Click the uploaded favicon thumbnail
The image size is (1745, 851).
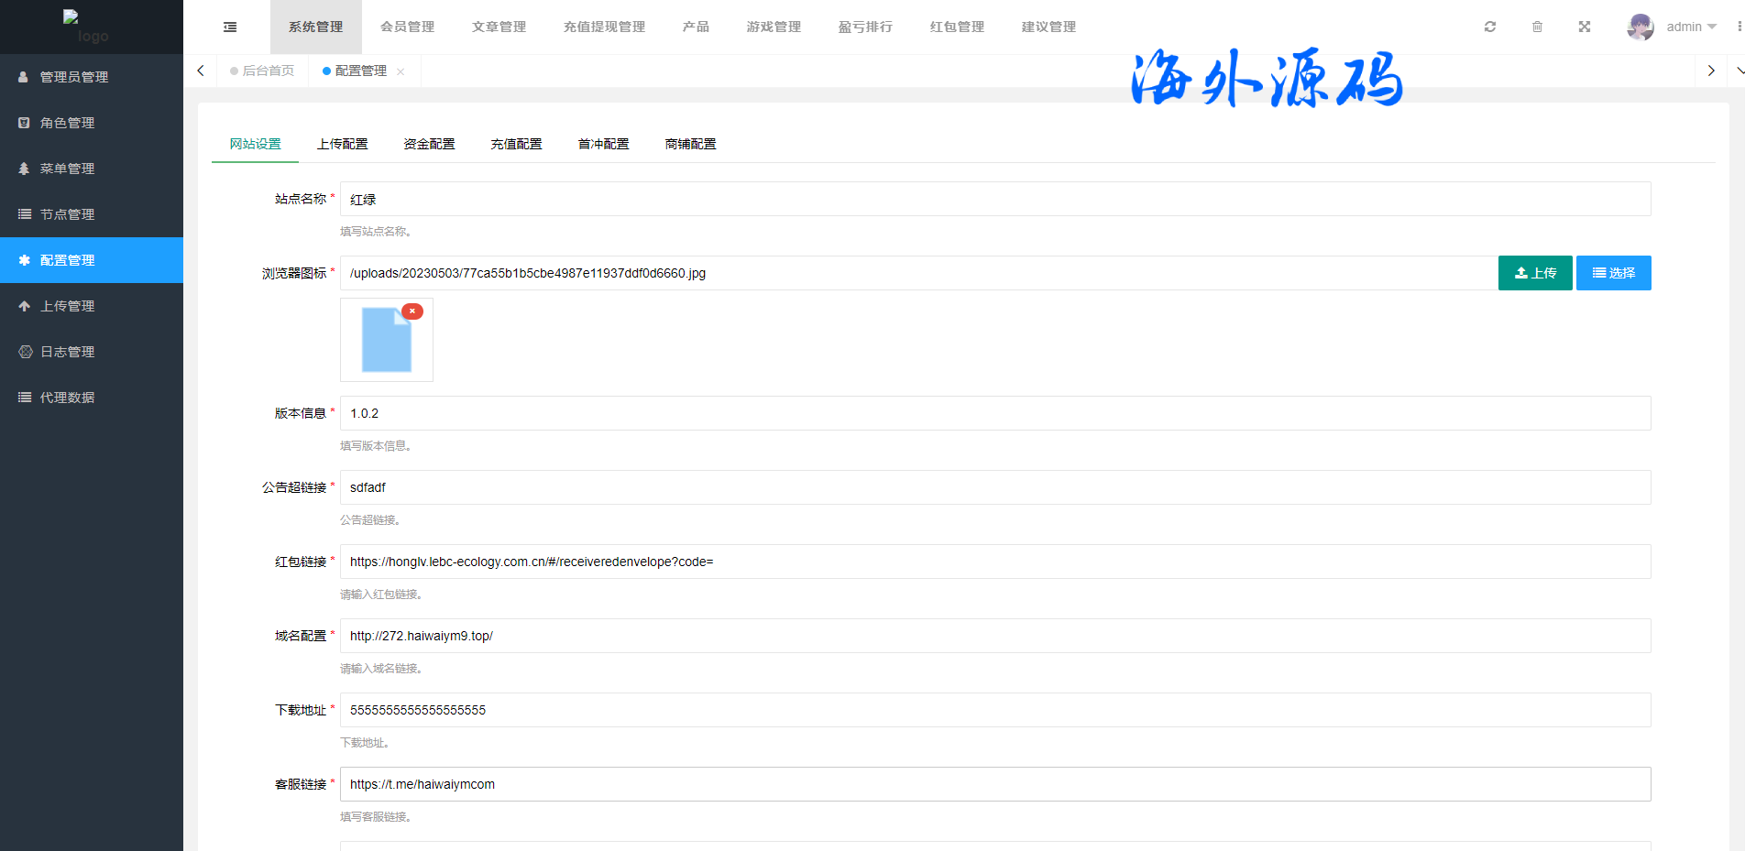pos(386,341)
